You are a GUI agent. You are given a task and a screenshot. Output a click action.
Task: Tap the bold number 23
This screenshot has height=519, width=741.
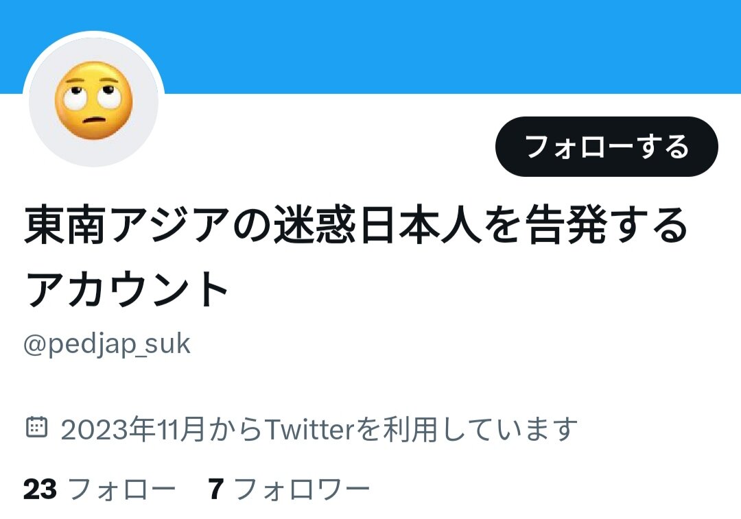pos(40,489)
